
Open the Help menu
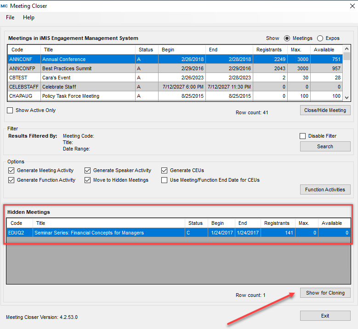point(28,17)
